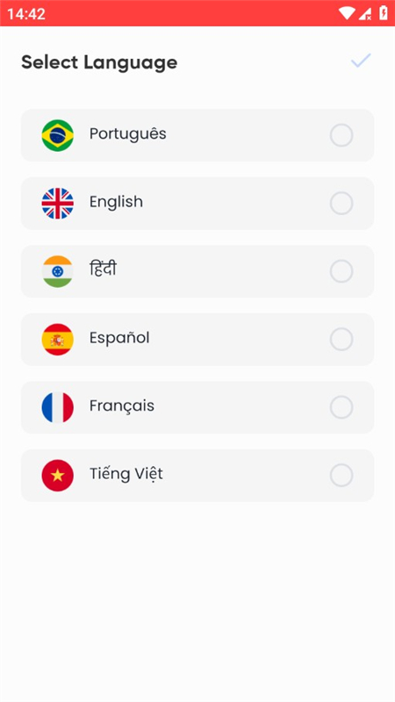Select the Português radio button
Image resolution: width=395 pixels, height=702 pixels.
(x=341, y=135)
